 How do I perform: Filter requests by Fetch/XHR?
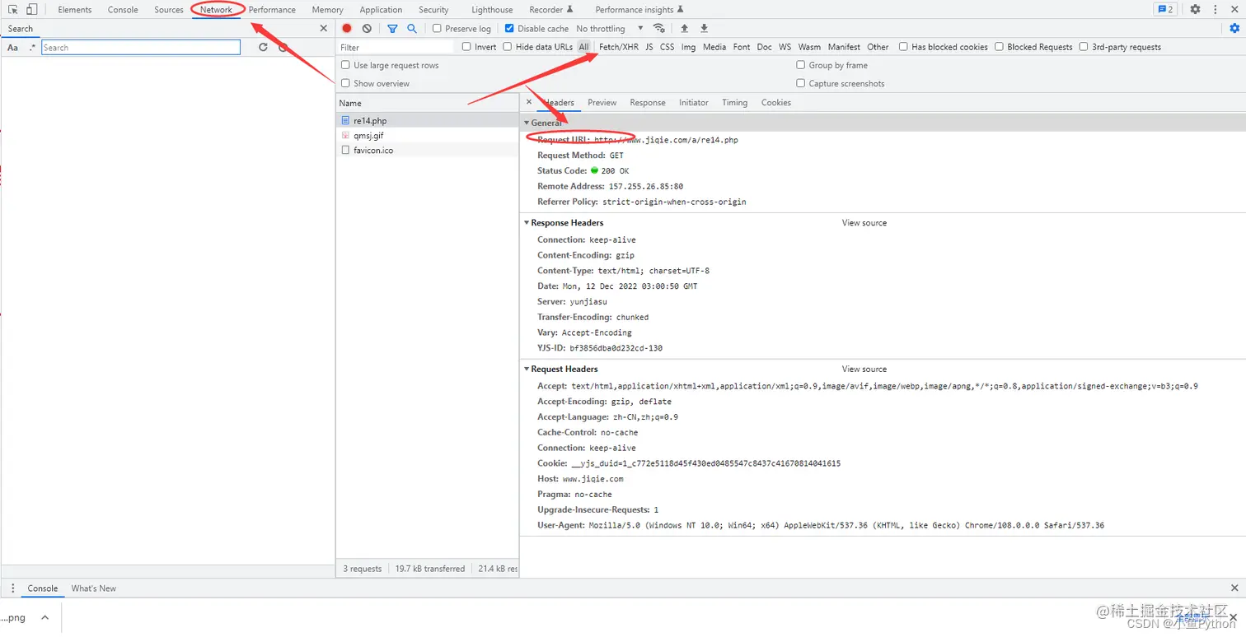(619, 47)
